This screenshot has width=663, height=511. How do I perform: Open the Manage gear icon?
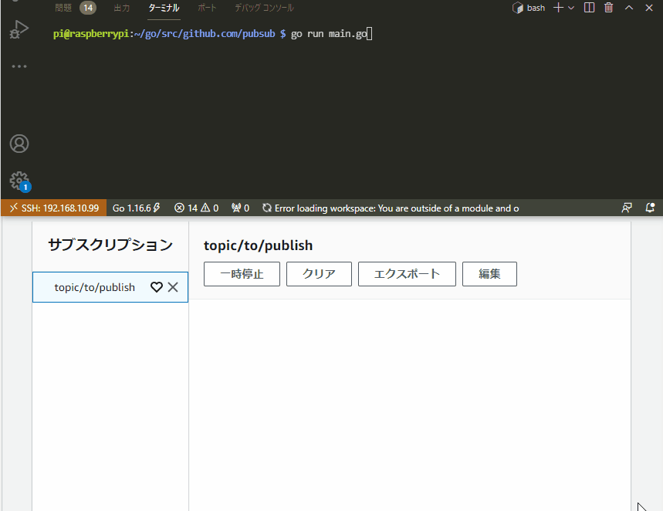pyautogui.click(x=19, y=181)
